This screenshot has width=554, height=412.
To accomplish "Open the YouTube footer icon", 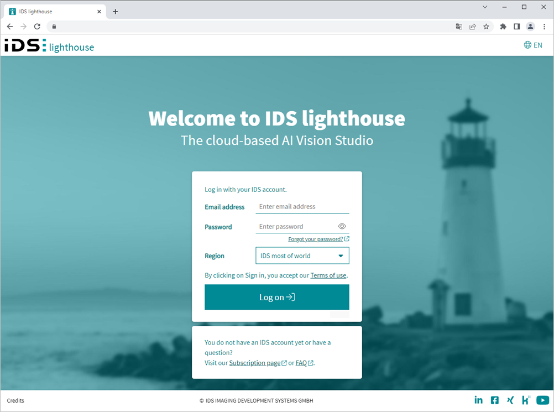I will click(542, 400).
